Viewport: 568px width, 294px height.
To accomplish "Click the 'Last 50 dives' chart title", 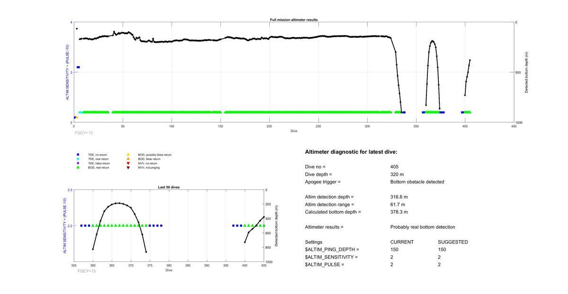I will (169, 187).
